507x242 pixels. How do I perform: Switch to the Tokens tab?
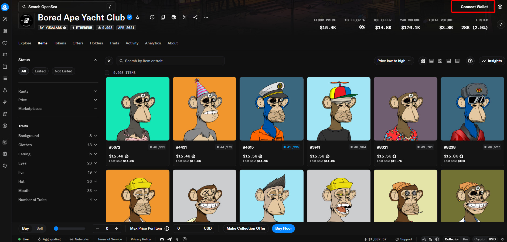click(x=60, y=43)
